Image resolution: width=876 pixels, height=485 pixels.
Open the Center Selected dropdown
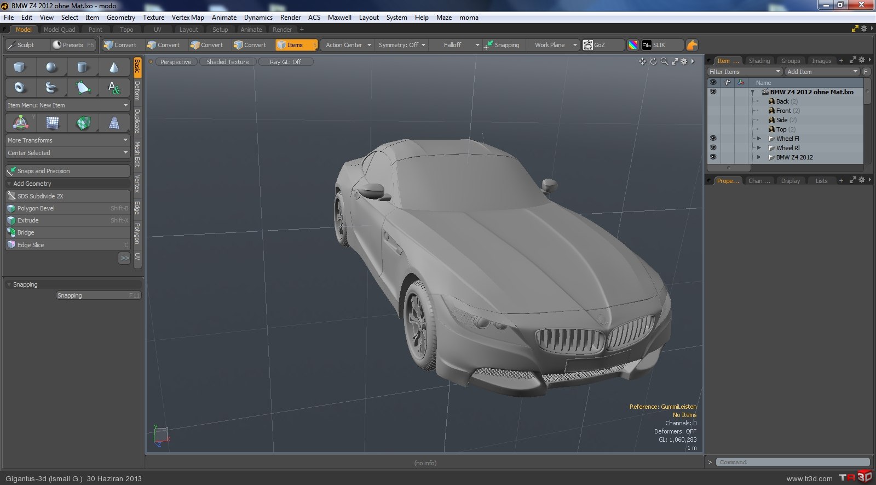[68, 153]
